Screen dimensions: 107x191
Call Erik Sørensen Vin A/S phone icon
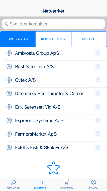click(x=98, y=107)
